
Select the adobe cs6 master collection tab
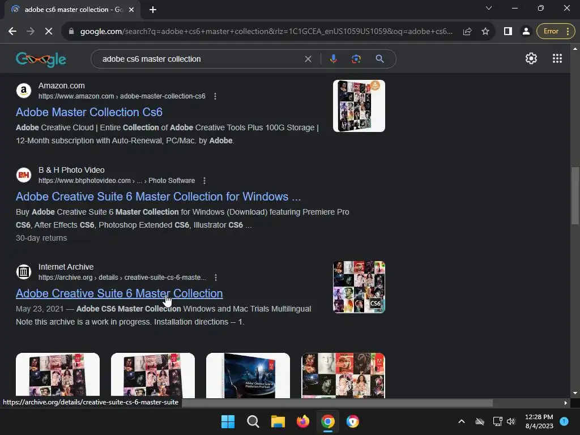(72, 10)
